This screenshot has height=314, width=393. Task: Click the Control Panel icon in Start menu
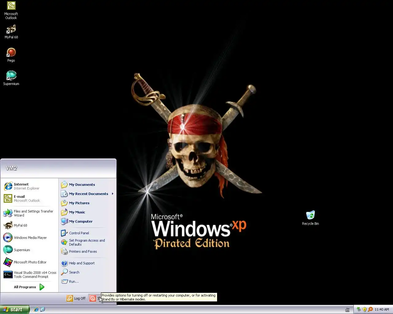(64, 233)
